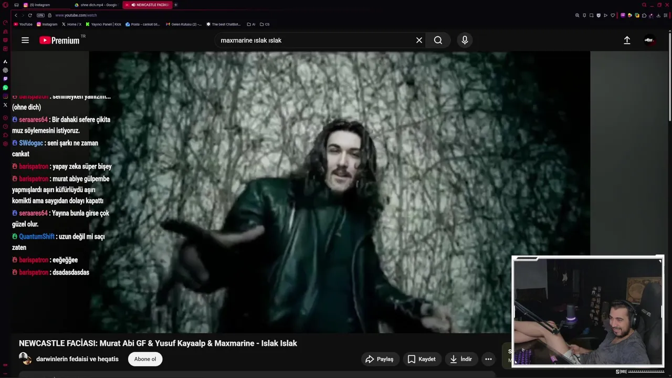Viewport: 672px width, 378px height.
Task: Click the page vertical scrollbar
Action: pyautogui.click(x=670, y=77)
